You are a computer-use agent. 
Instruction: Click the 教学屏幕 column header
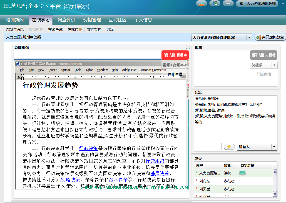click(x=256, y=165)
